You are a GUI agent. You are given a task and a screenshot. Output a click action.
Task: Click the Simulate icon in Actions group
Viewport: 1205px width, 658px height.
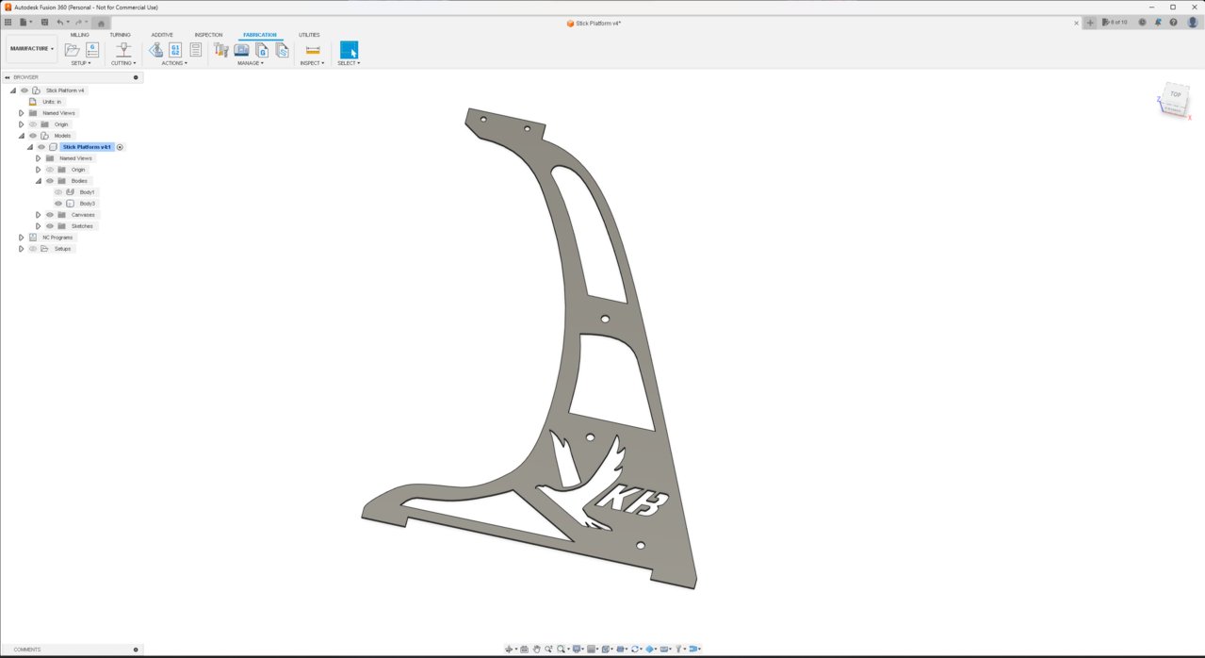pos(156,50)
